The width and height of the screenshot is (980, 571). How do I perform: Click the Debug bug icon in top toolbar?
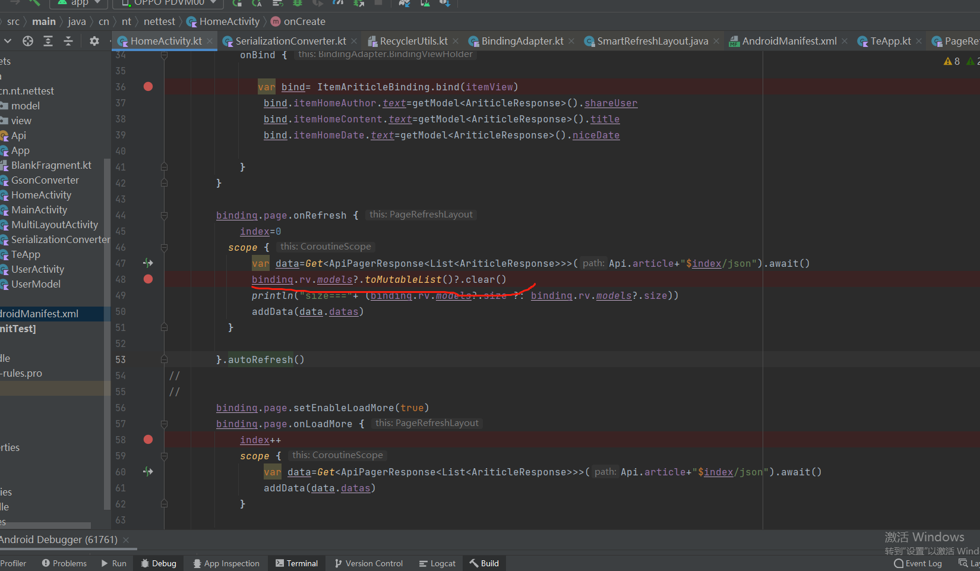pos(298,3)
